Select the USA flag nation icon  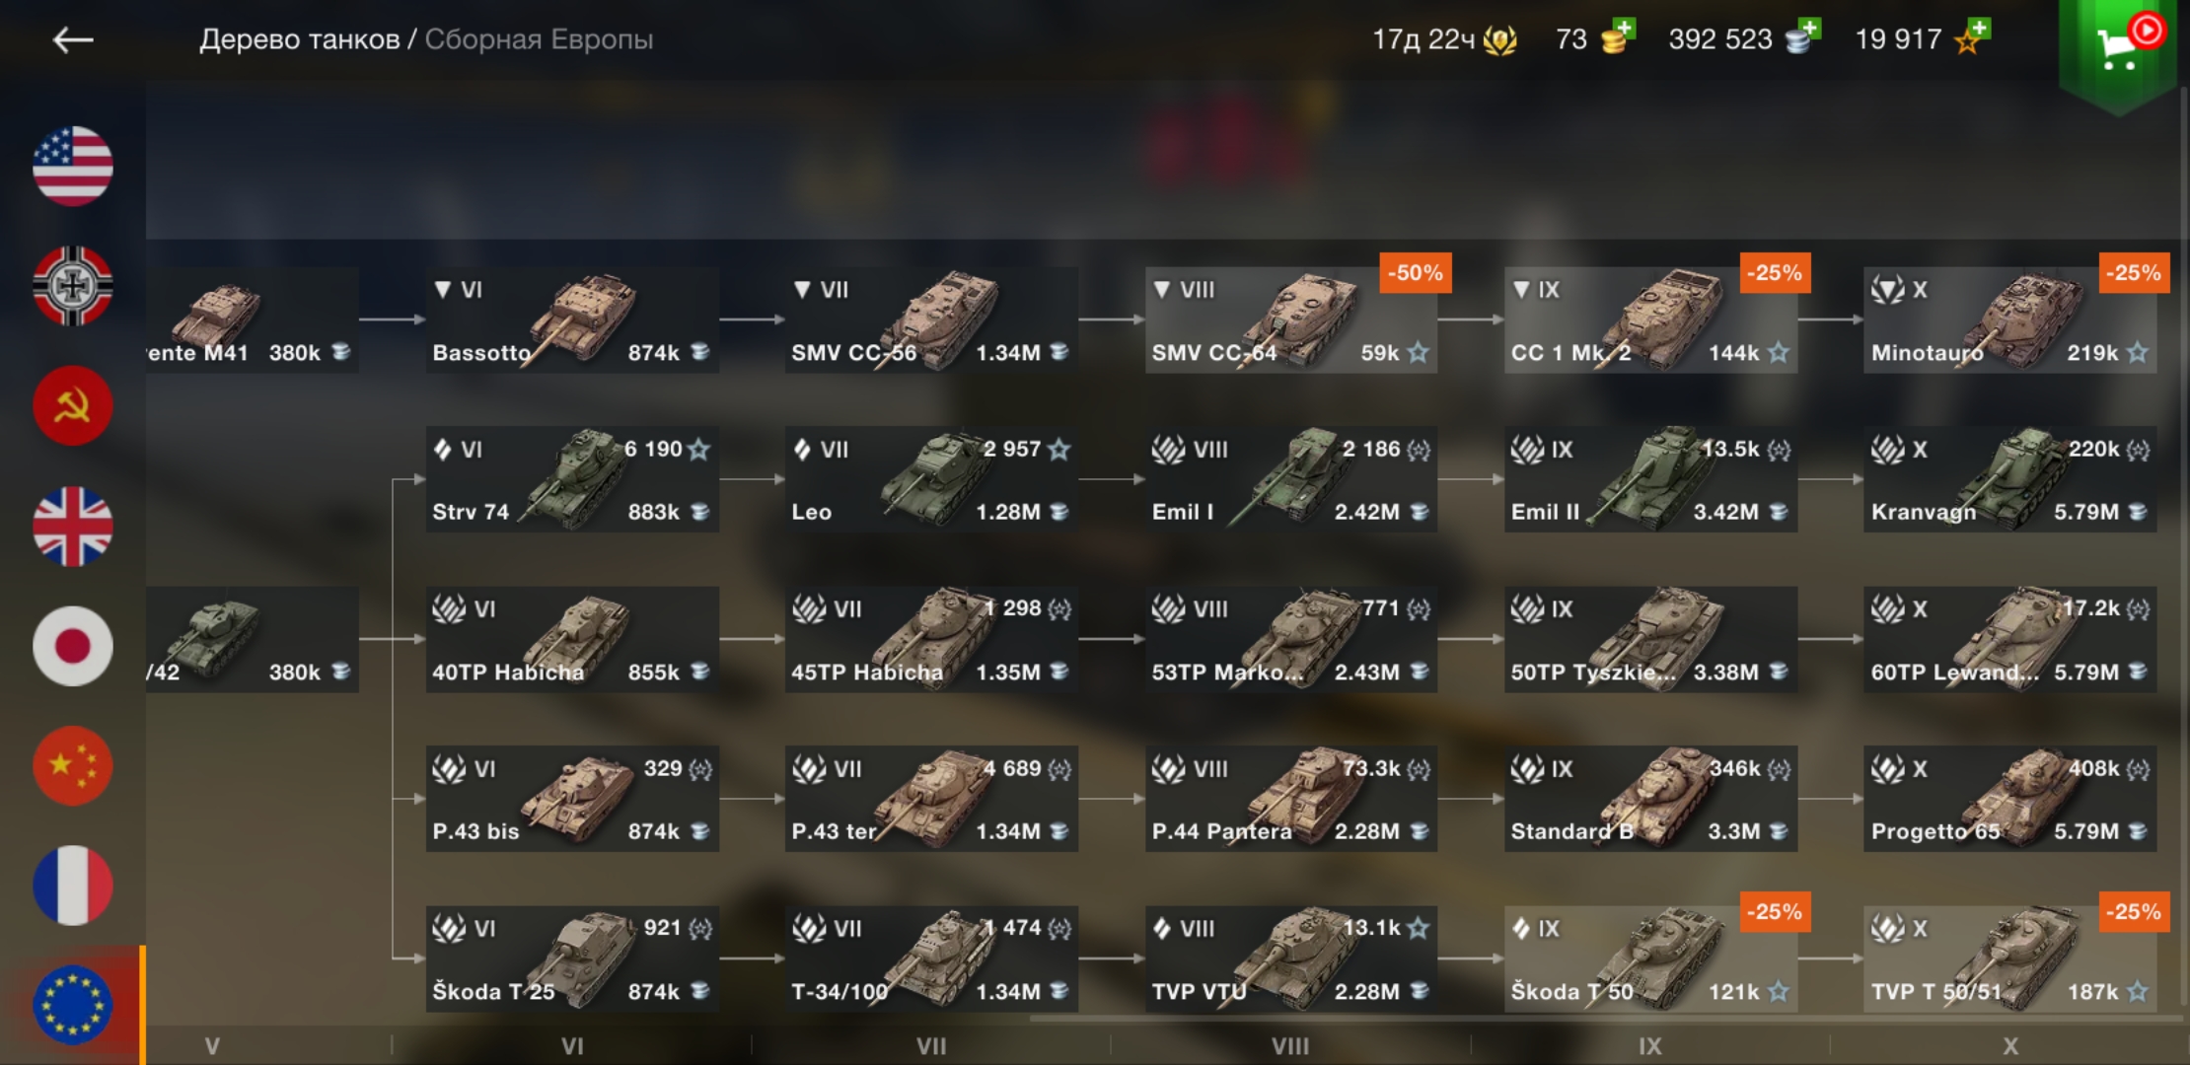[73, 166]
